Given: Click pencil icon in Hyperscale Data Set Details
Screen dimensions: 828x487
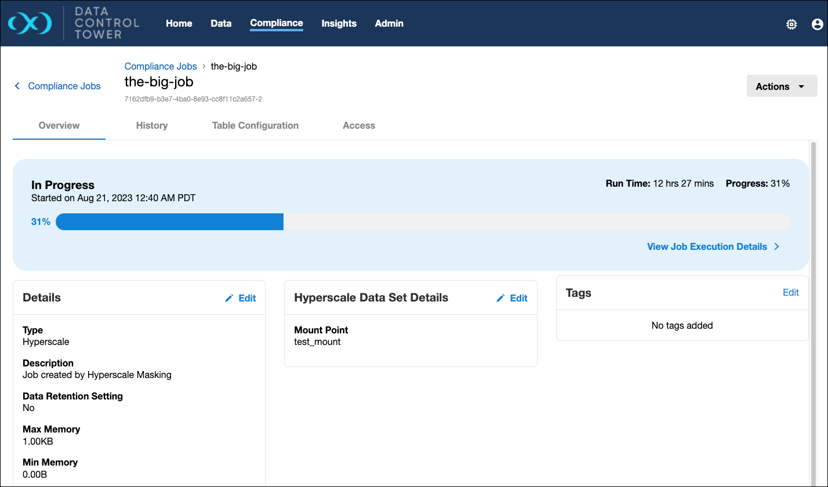Looking at the screenshot, I should [501, 298].
